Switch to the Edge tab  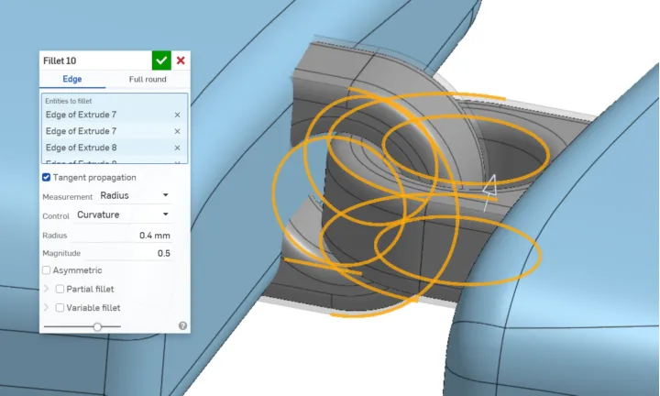(72, 79)
